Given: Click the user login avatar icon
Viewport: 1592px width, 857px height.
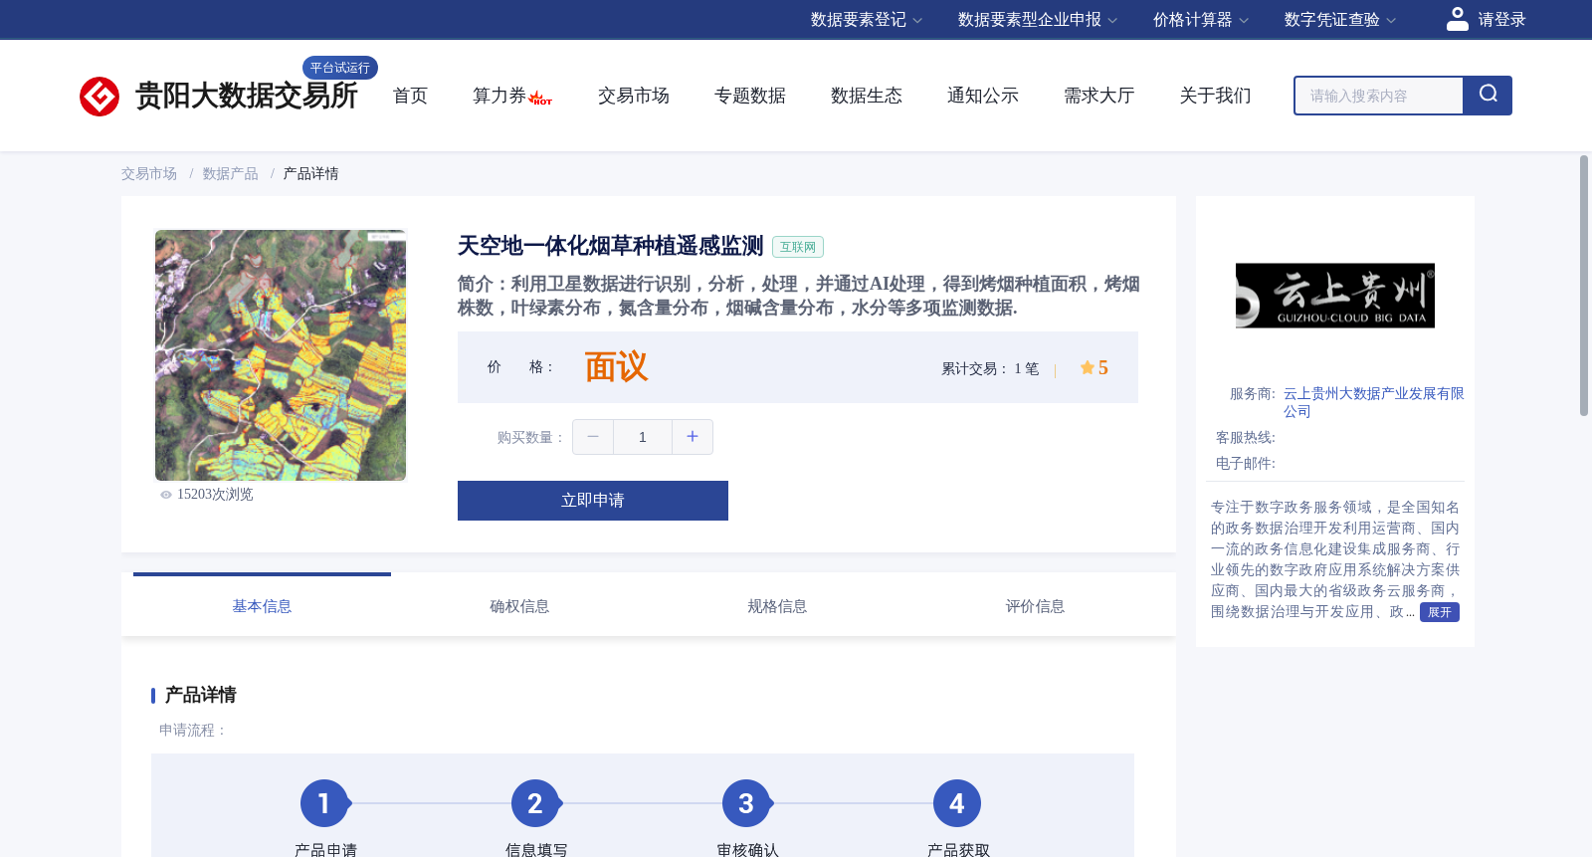Looking at the screenshot, I should coord(1457,19).
